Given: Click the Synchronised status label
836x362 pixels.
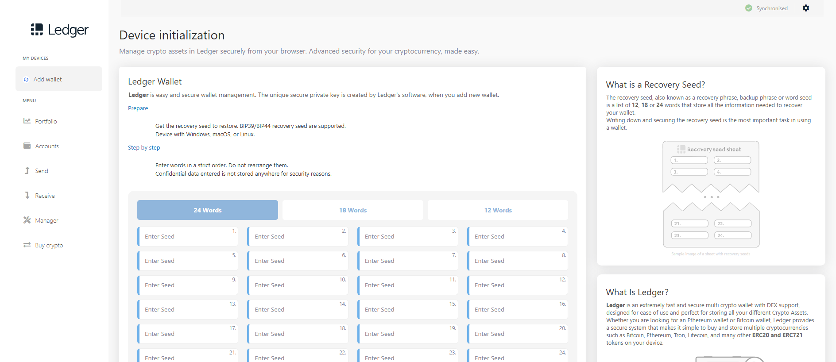Looking at the screenshot, I should pyautogui.click(x=772, y=8).
